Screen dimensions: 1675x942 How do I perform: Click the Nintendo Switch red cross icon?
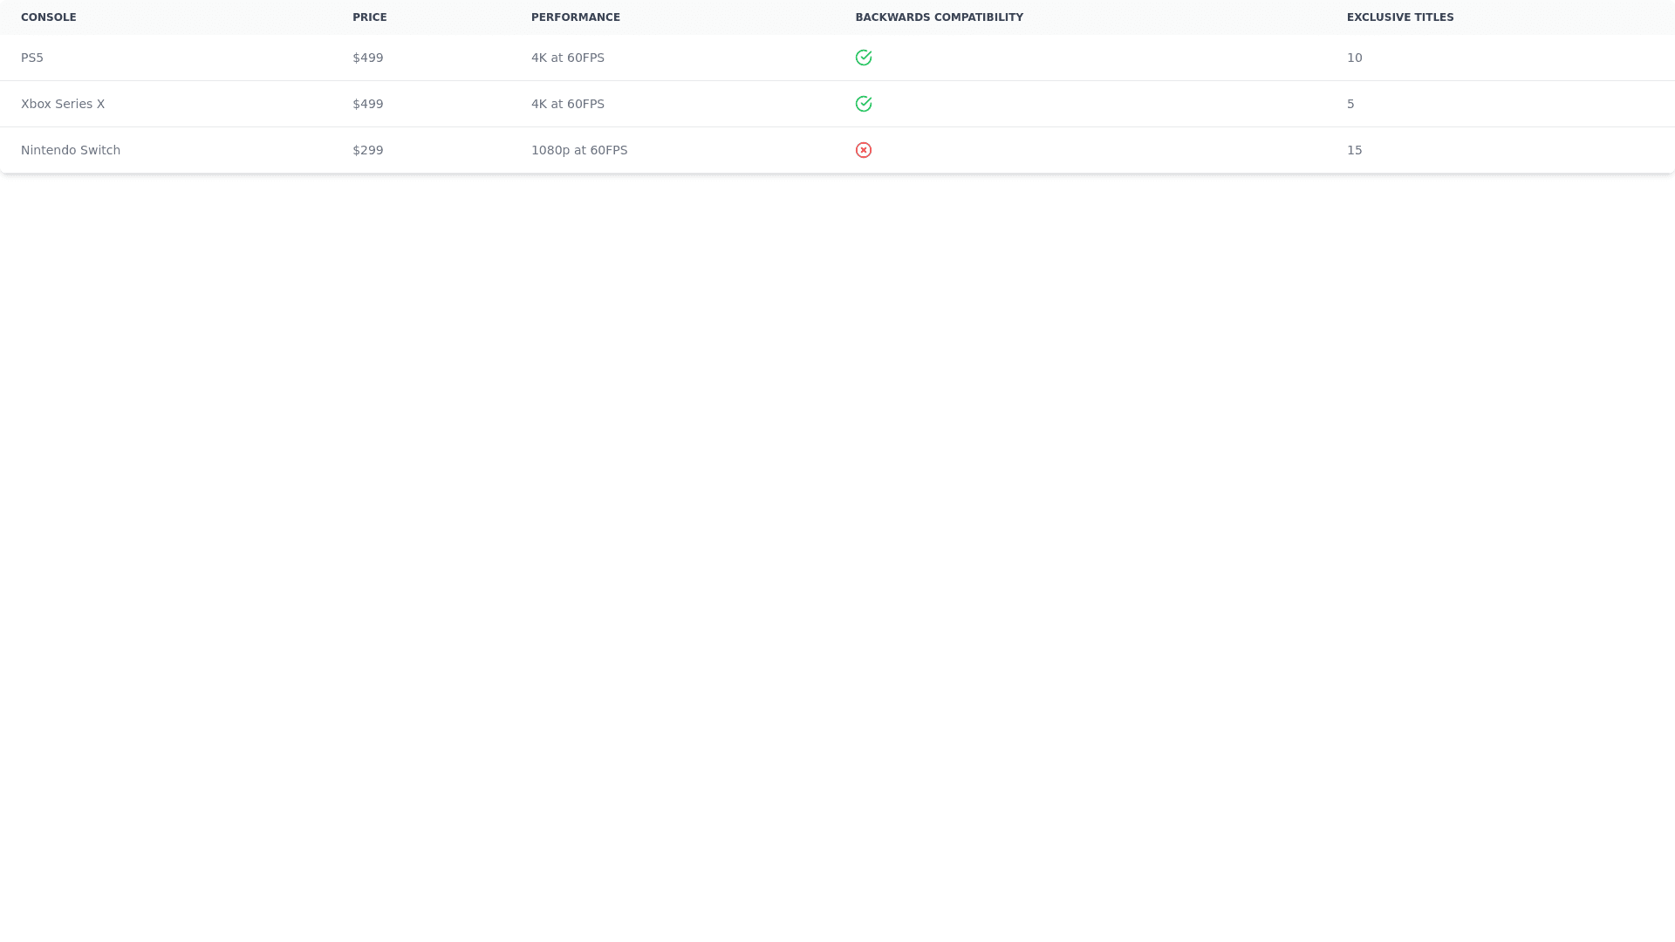pos(864,150)
